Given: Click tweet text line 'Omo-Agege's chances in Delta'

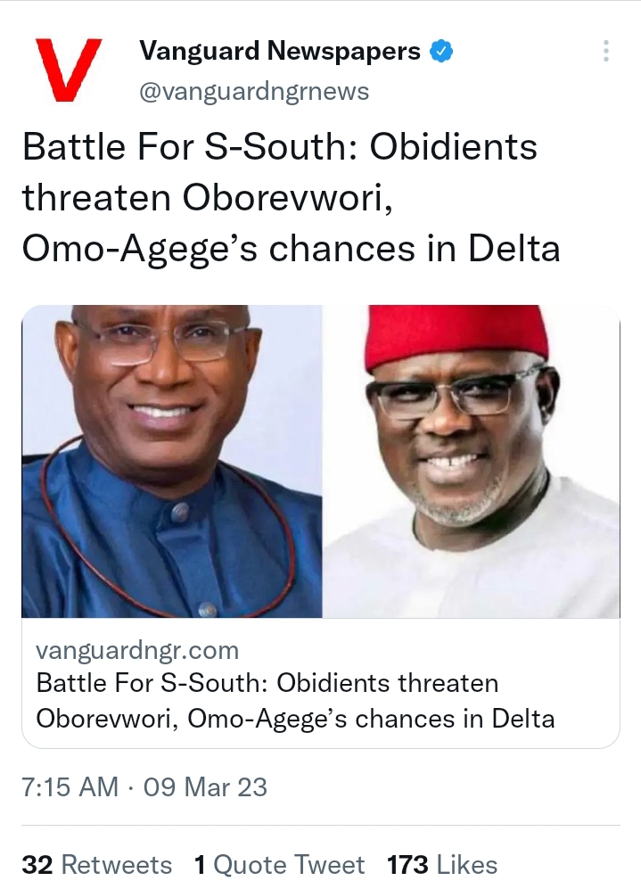Looking at the screenshot, I should 292,249.
